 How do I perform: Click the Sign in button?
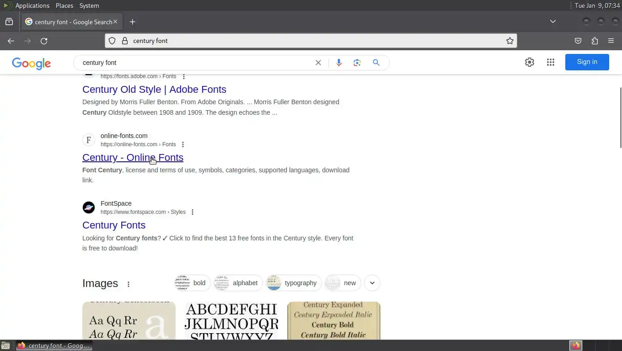coord(587,62)
